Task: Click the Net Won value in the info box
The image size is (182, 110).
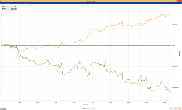Action: [14, 10]
